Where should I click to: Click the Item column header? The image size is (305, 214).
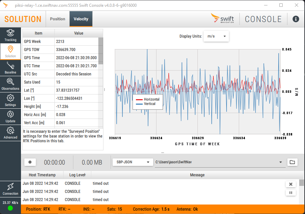pyautogui.click(x=39, y=33)
